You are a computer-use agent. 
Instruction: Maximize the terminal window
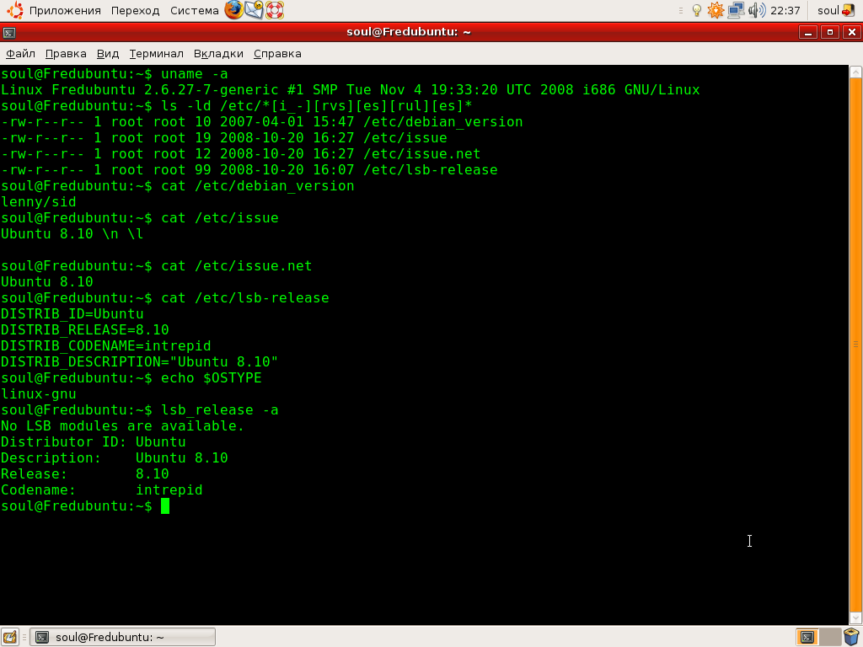(830, 33)
